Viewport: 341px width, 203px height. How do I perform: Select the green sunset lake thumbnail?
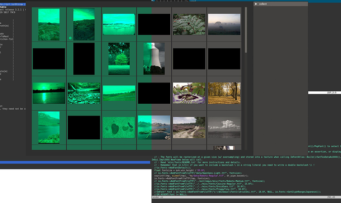pyautogui.click(x=49, y=92)
